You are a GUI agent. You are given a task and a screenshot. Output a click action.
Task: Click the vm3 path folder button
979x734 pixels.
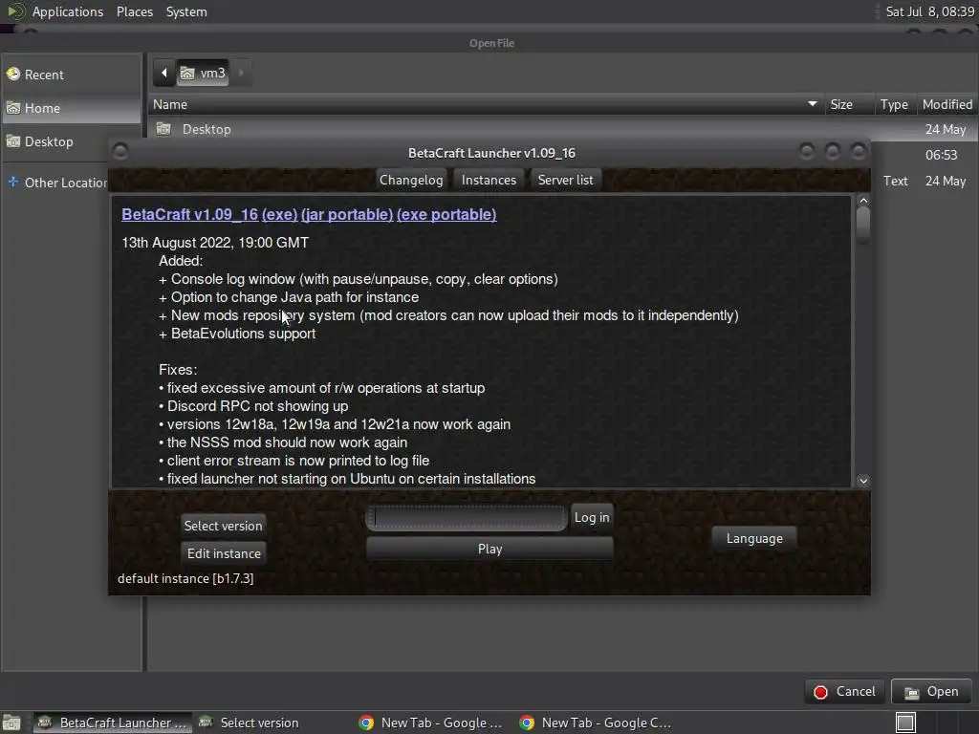pos(203,73)
